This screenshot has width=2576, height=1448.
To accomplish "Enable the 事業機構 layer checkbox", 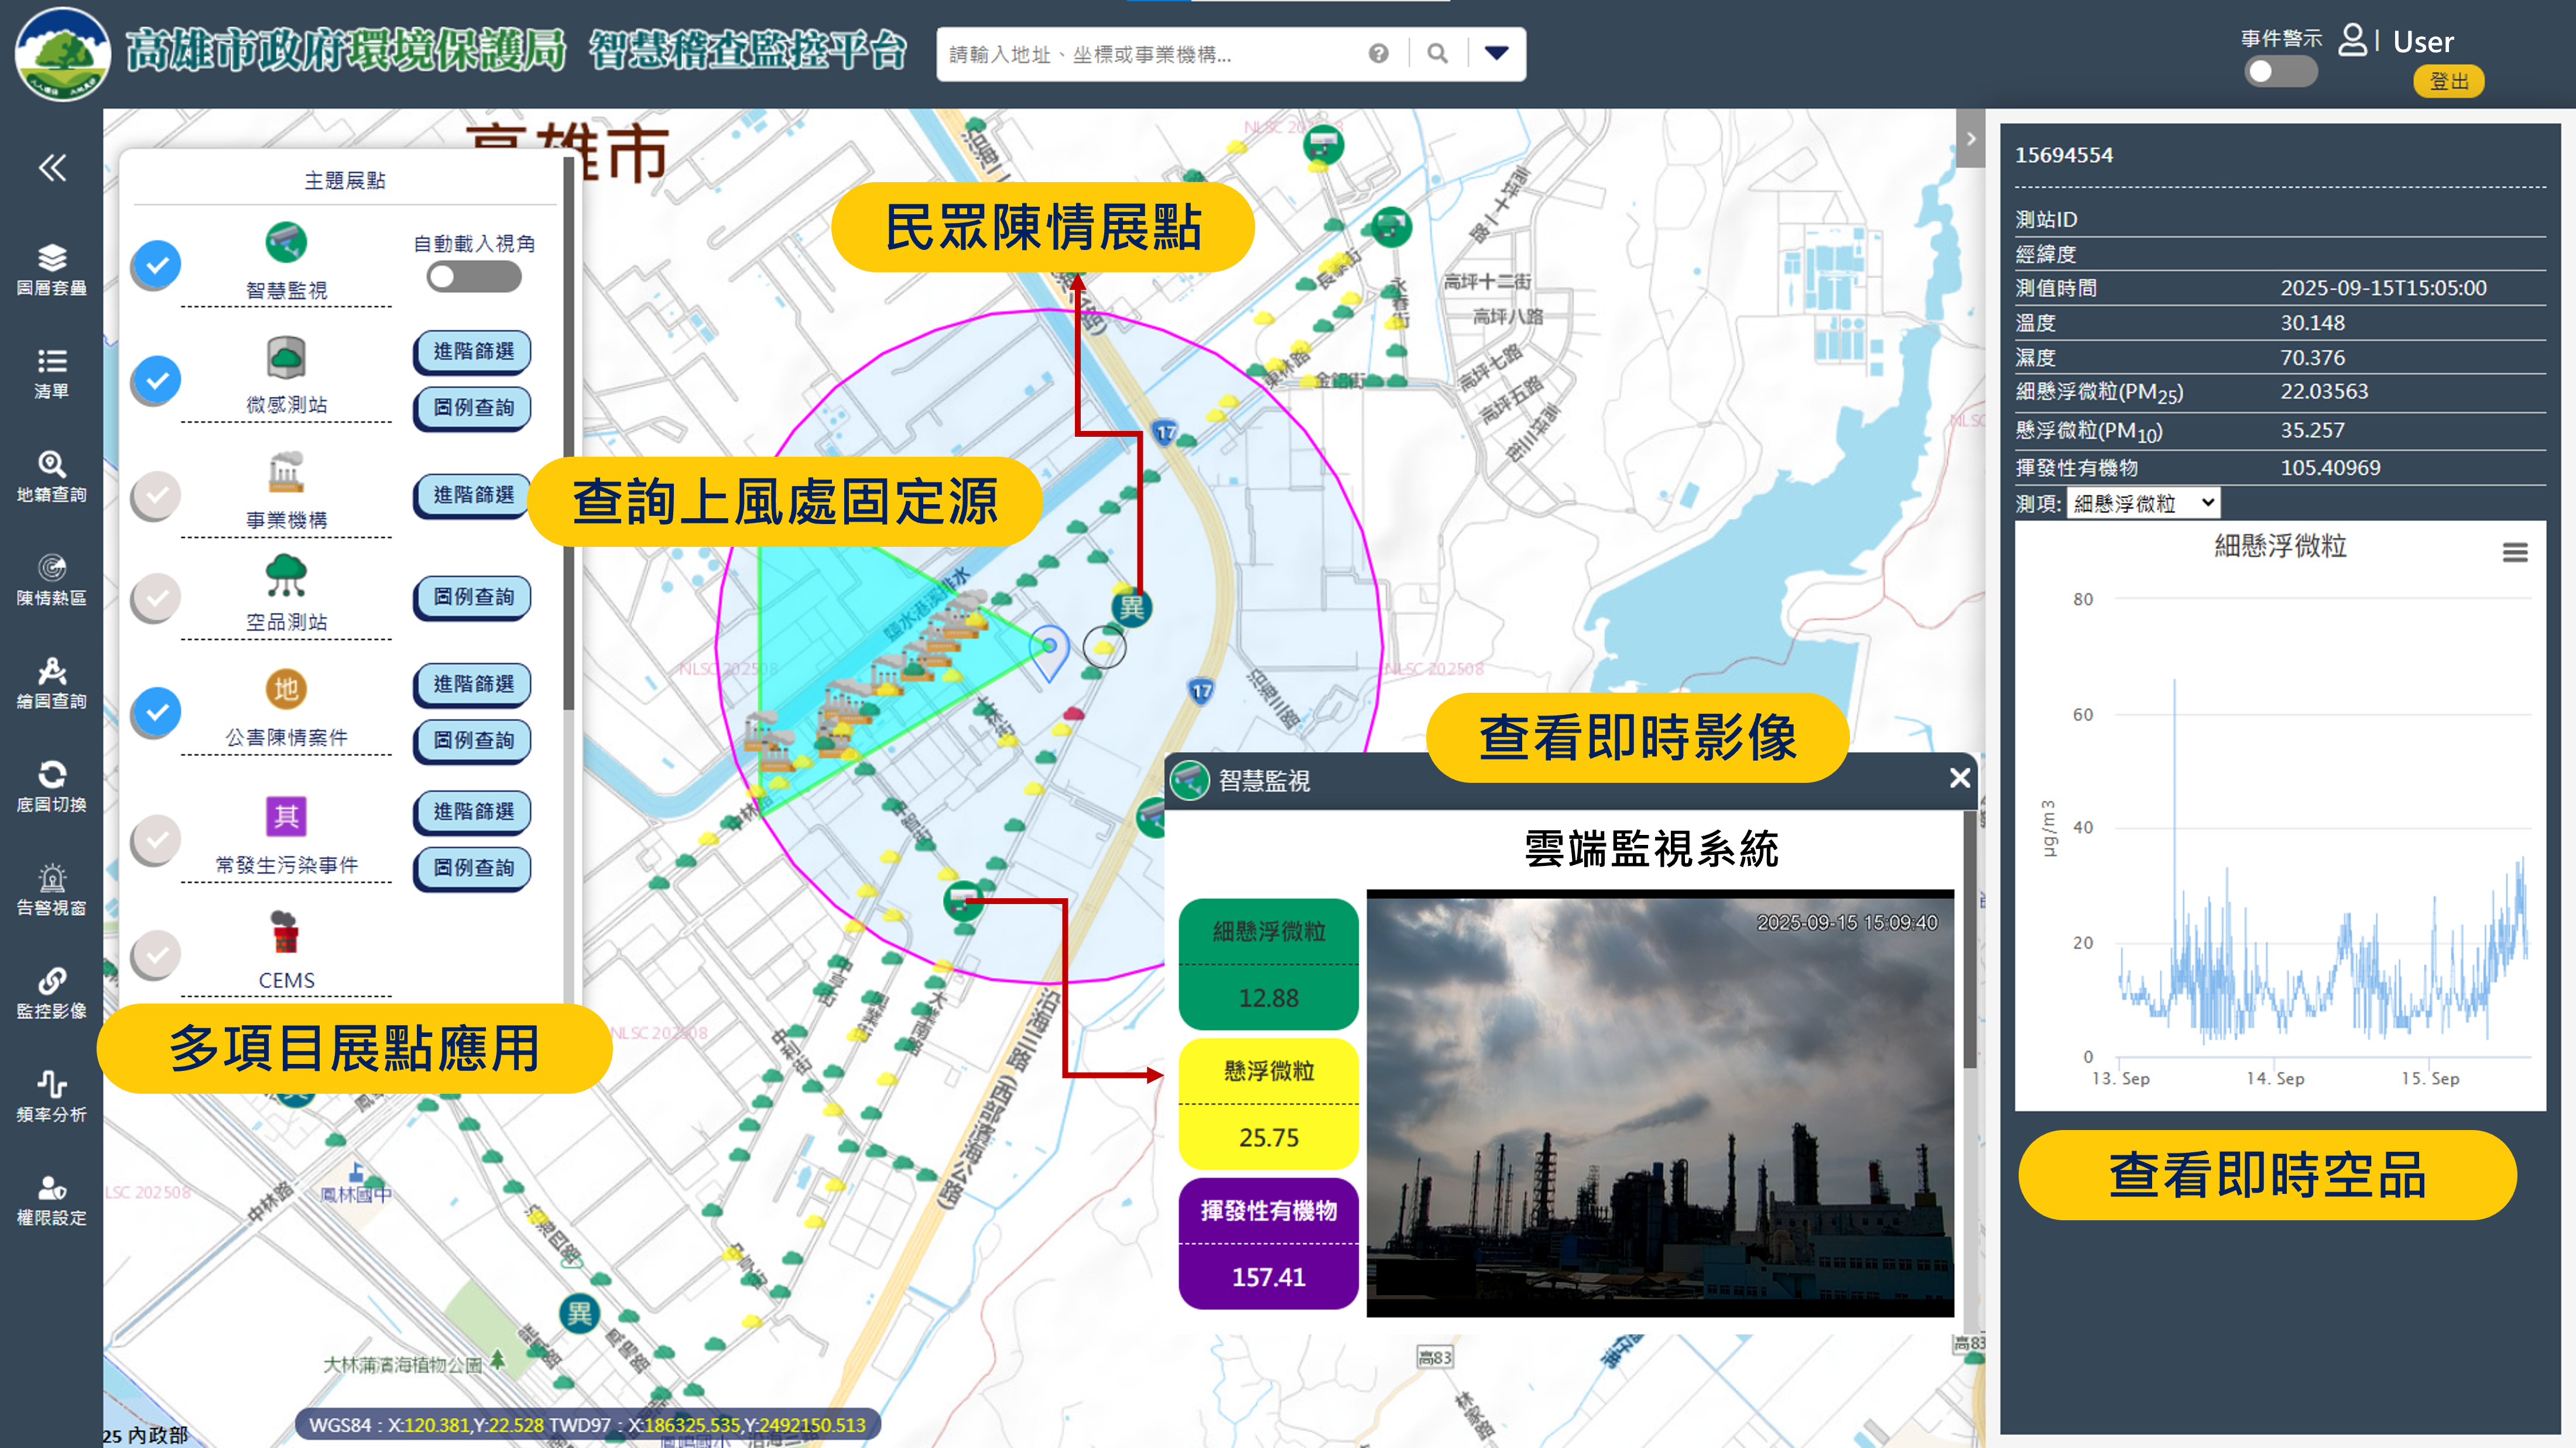I will (x=157, y=495).
